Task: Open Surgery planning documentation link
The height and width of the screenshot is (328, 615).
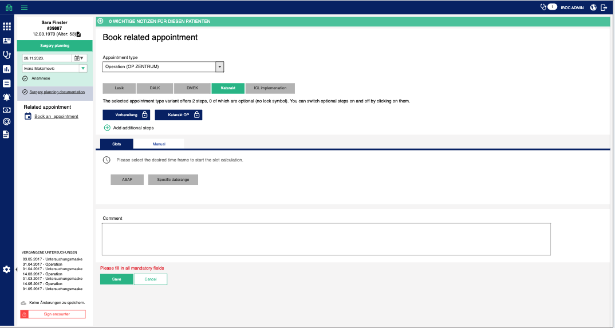Action: 57,92
